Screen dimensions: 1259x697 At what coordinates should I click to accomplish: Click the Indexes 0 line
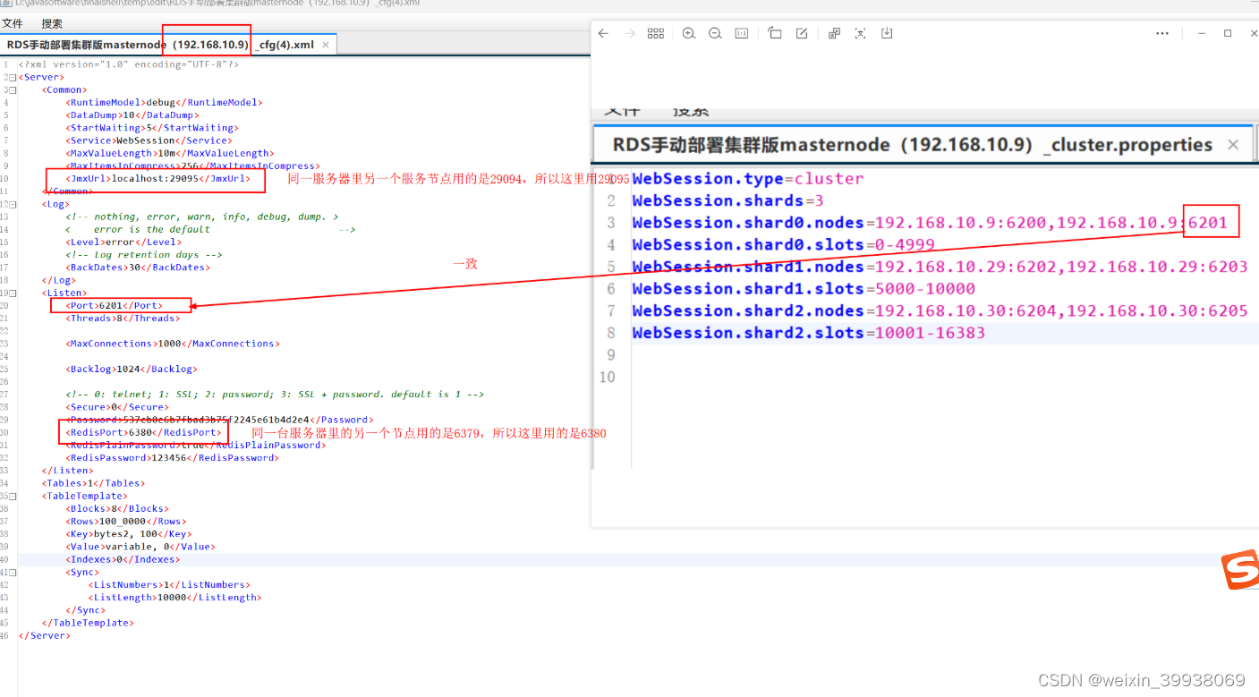[123, 559]
